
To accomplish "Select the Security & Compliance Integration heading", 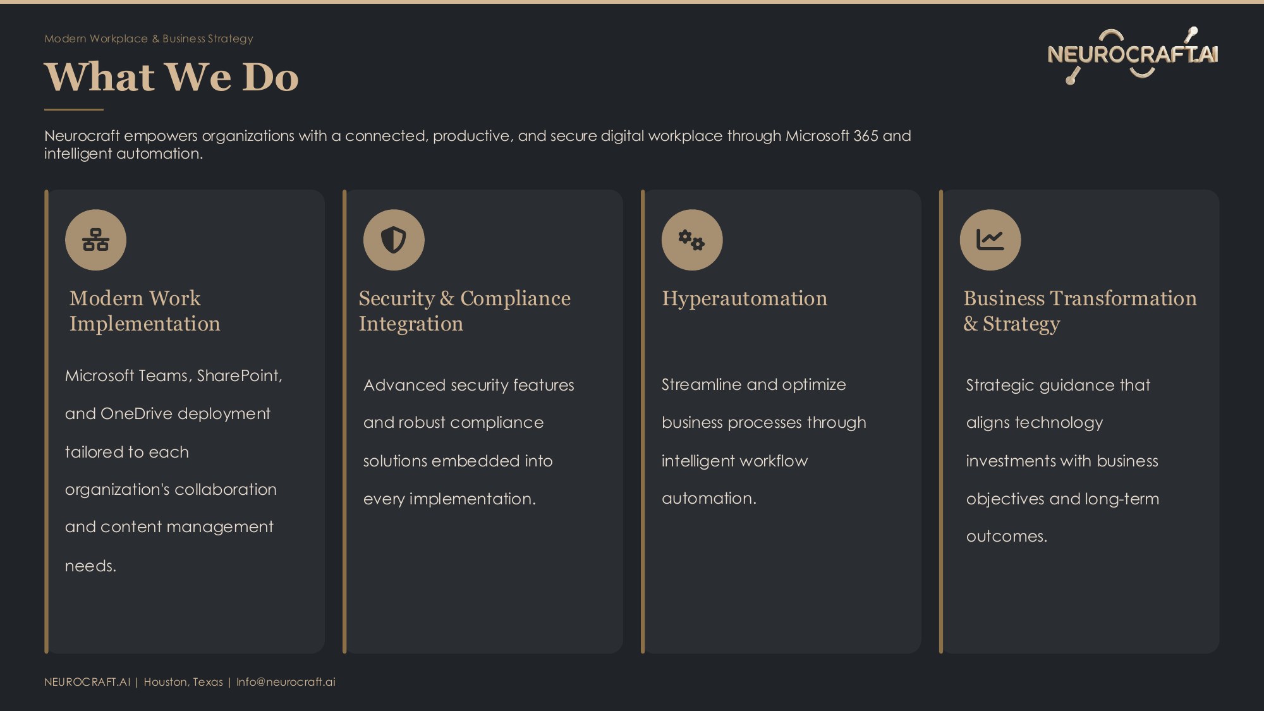I will pyautogui.click(x=465, y=311).
